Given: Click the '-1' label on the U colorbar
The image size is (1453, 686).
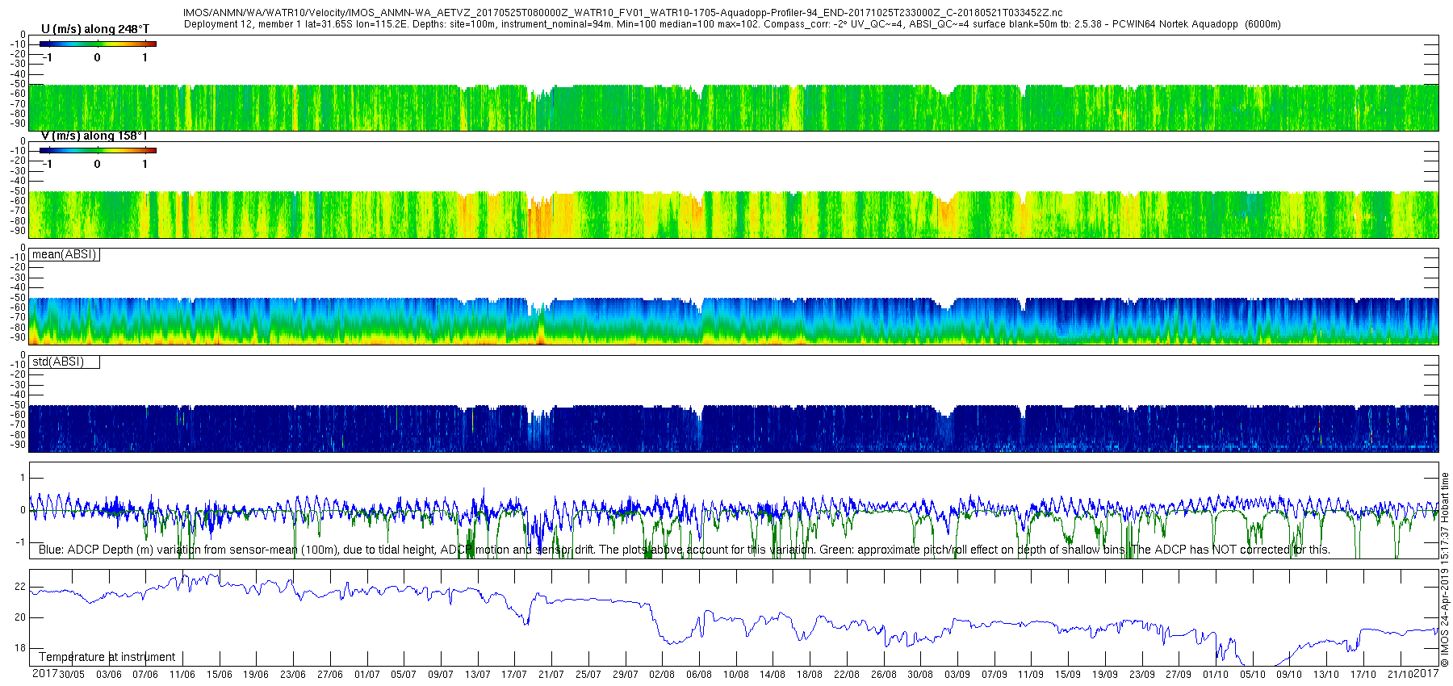Looking at the screenshot, I should pyautogui.click(x=47, y=57).
